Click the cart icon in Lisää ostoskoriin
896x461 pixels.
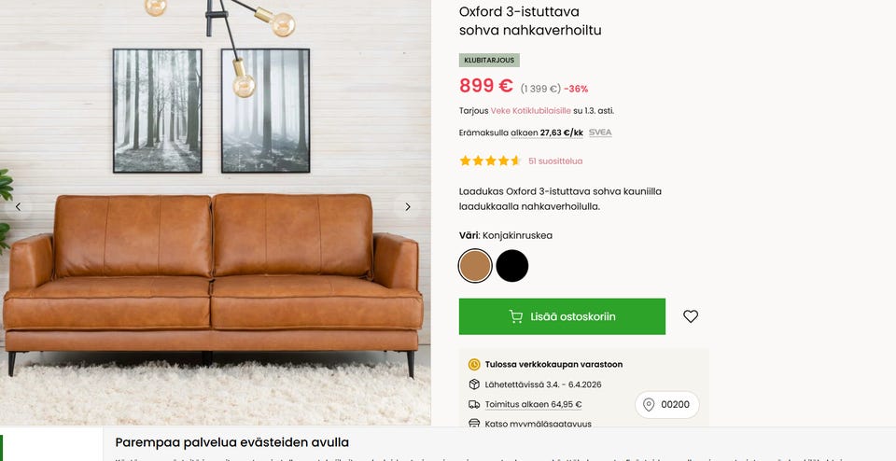pyautogui.click(x=515, y=316)
